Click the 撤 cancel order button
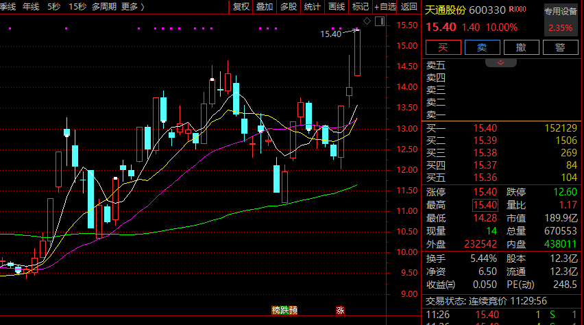This screenshot has height=325, width=584. coord(521,47)
